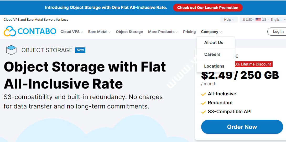Select Careers in the Company menu

tap(212, 54)
